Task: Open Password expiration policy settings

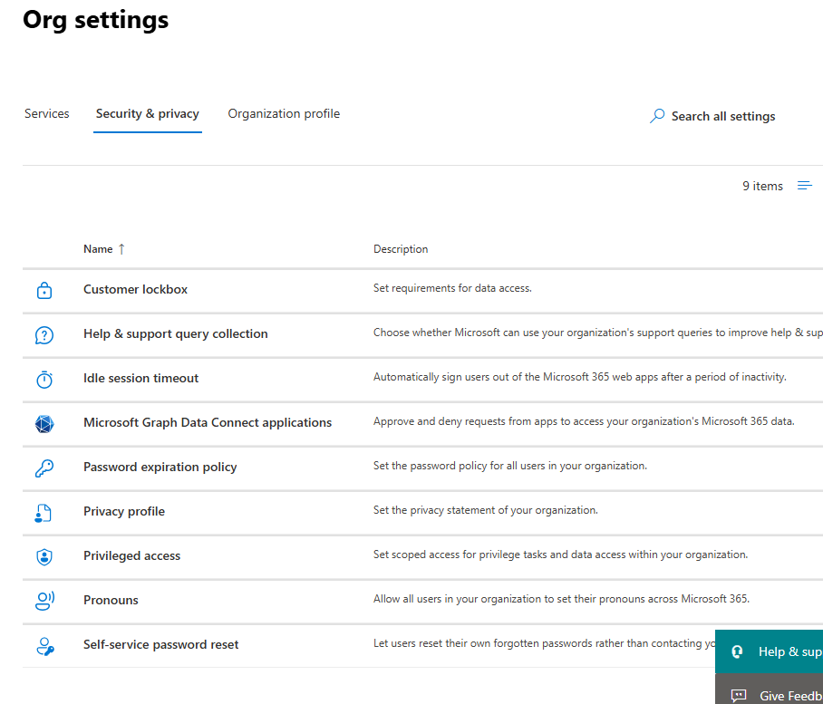Action: tap(160, 468)
